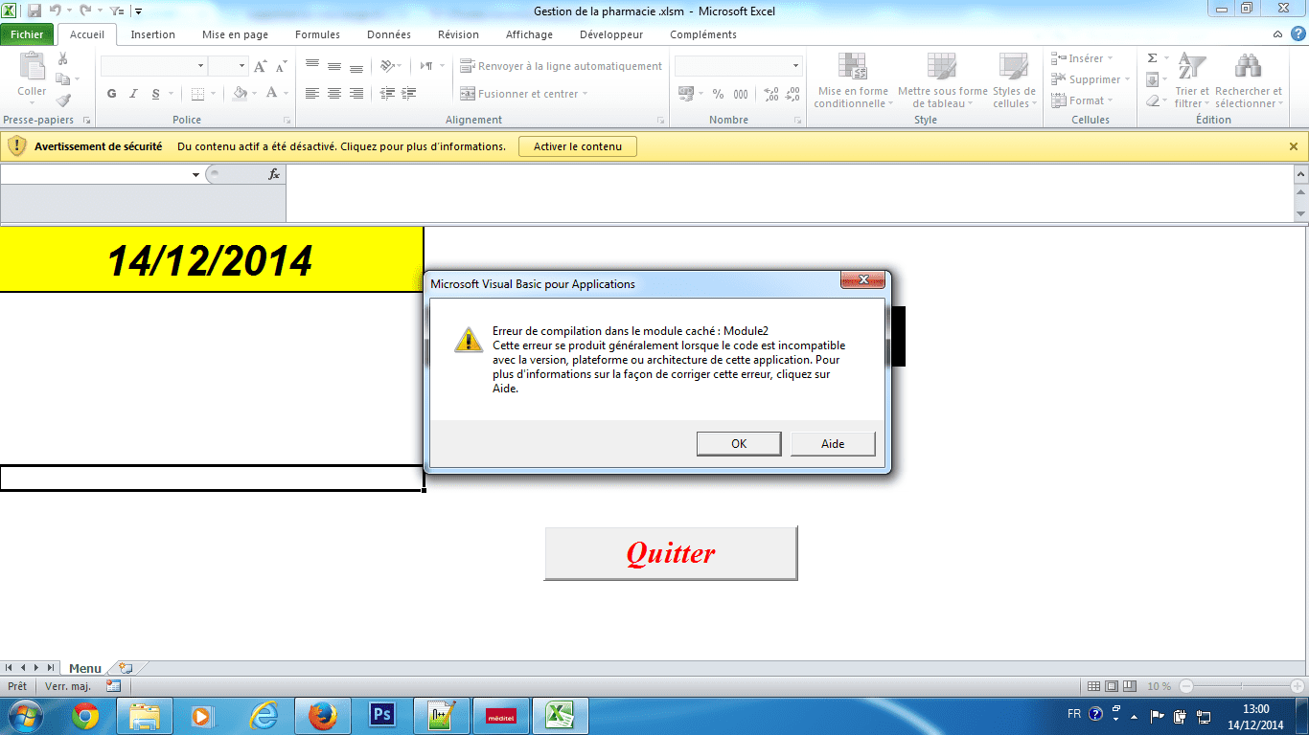Switch to Page Layout view icon
1309x735 pixels.
point(1112,686)
